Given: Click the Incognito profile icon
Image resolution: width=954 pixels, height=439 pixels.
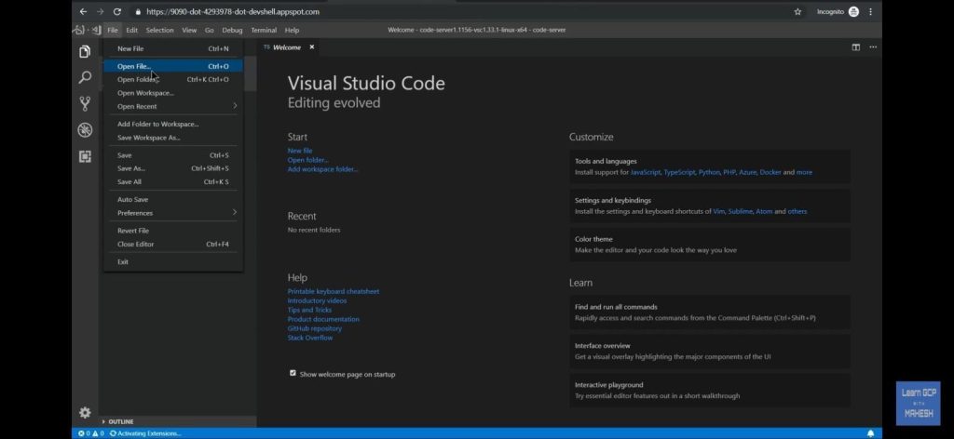Looking at the screenshot, I should 853,11.
